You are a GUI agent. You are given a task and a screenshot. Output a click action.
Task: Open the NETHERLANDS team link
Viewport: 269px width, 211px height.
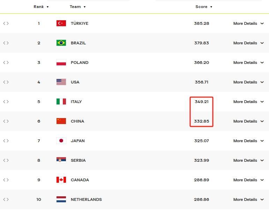[86, 199]
